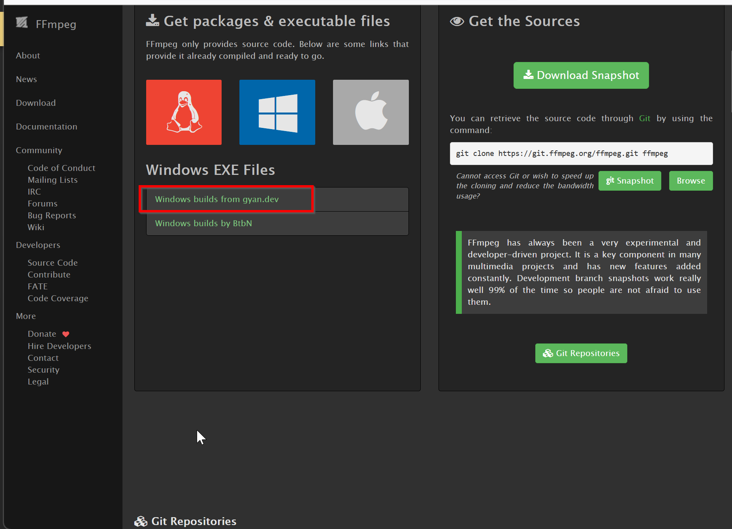This screenshot has width=732, height=529.
Task: Click the Windows EXE Files heading
Action: pos(211,170)
